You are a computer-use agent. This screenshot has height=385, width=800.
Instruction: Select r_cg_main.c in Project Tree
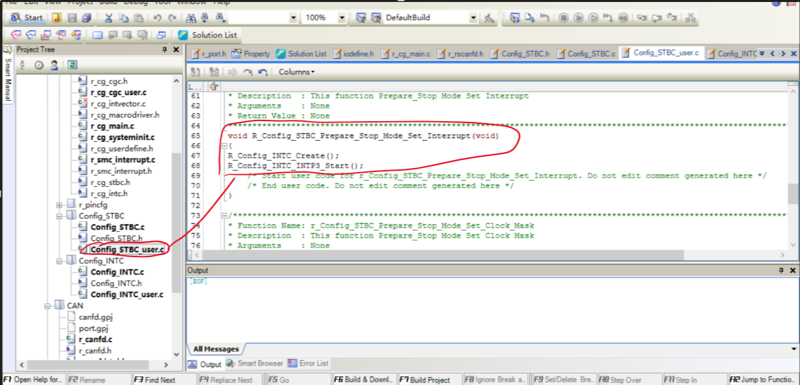112,126
